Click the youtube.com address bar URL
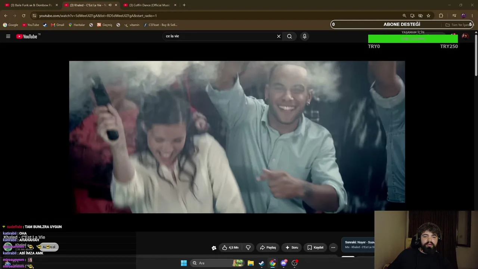 (98, 16)
